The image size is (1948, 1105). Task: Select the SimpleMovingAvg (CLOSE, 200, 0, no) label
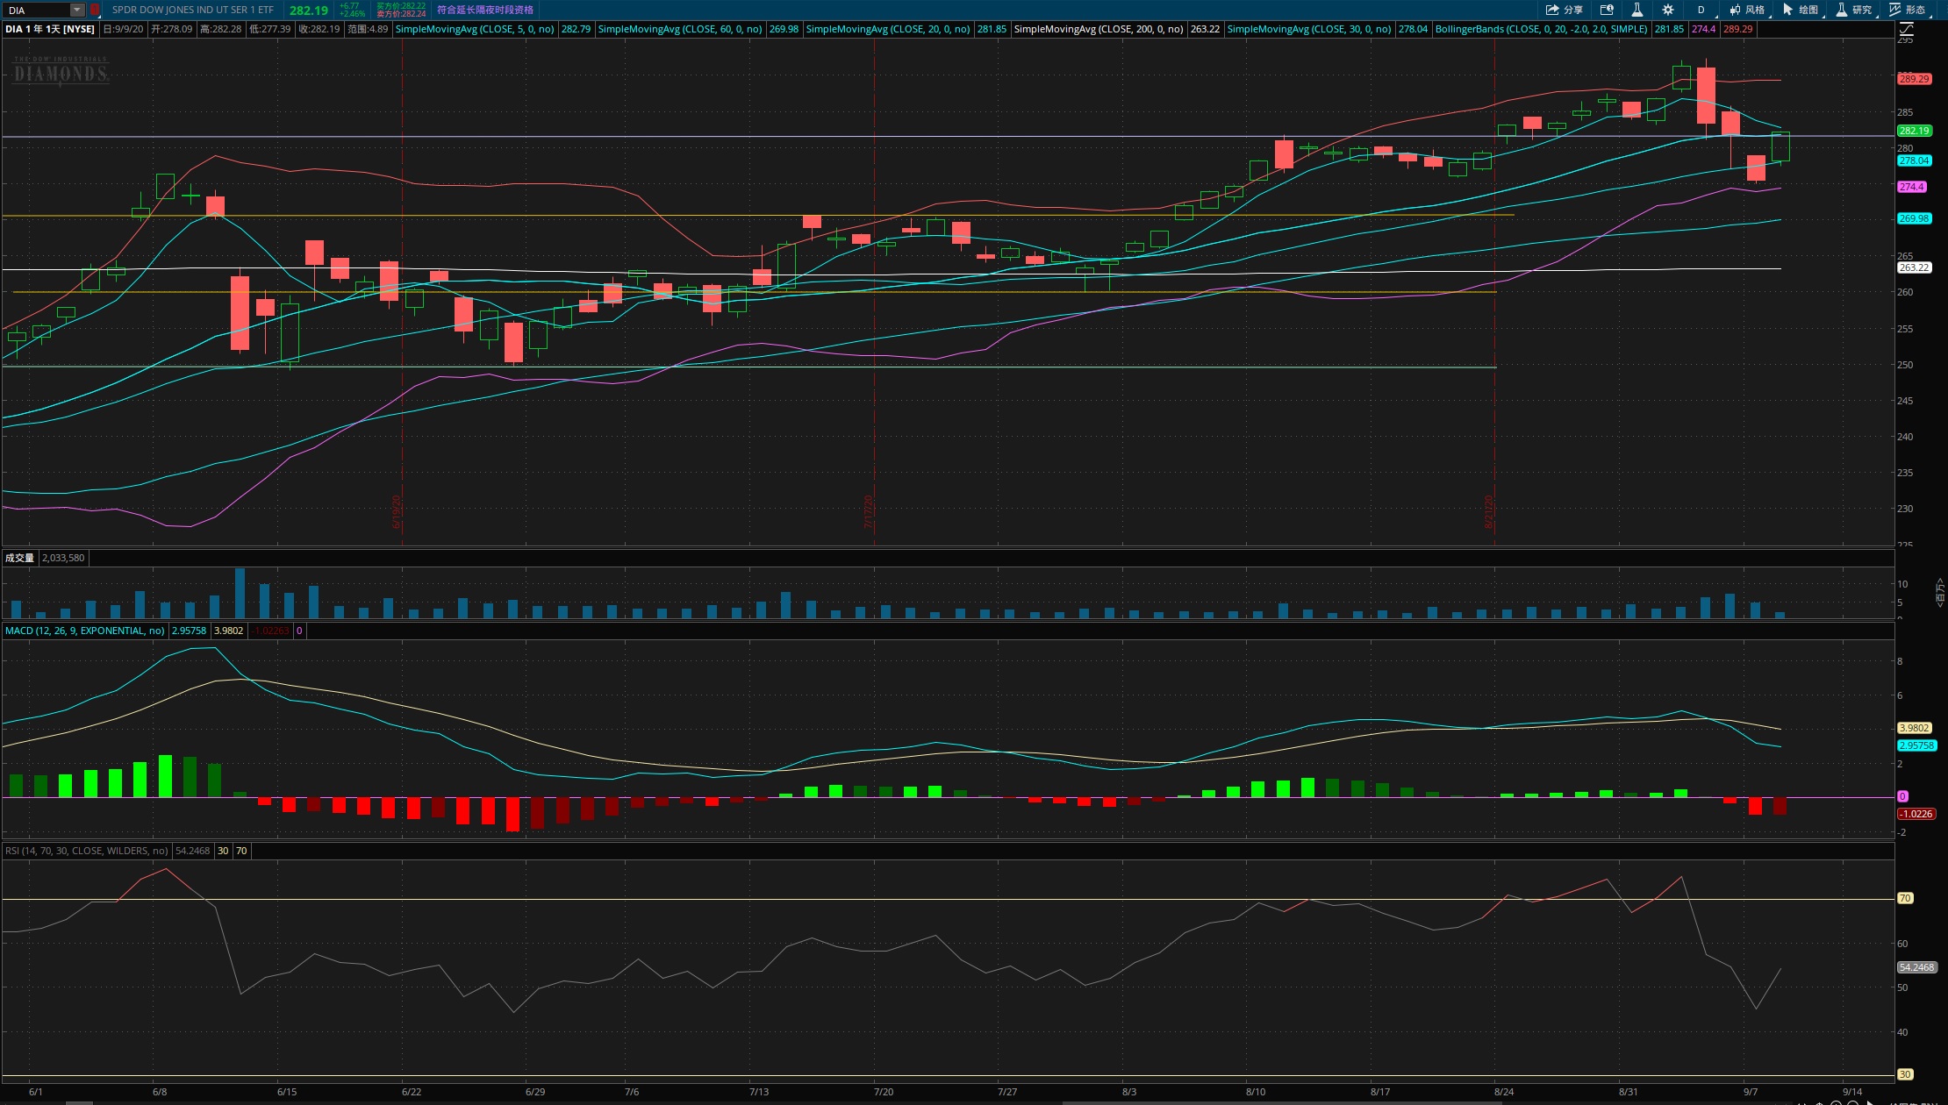coord(1099,29)
